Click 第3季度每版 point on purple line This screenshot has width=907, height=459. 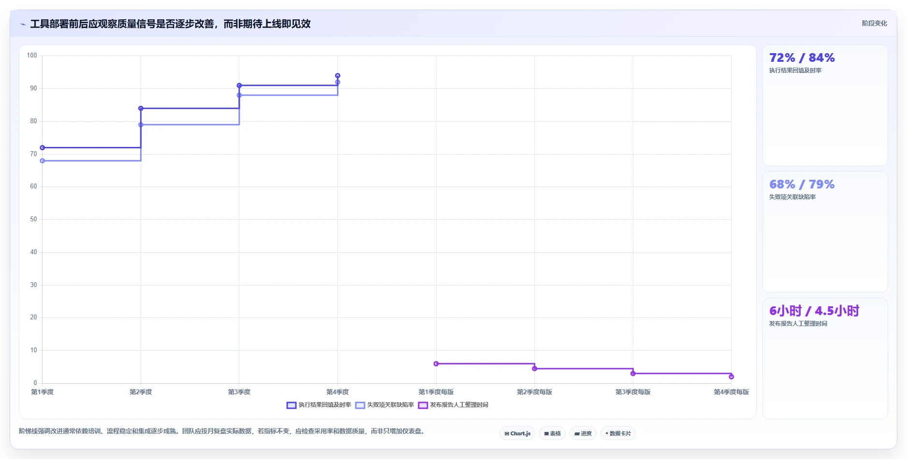pyautogui.click(x=633, y=373)
